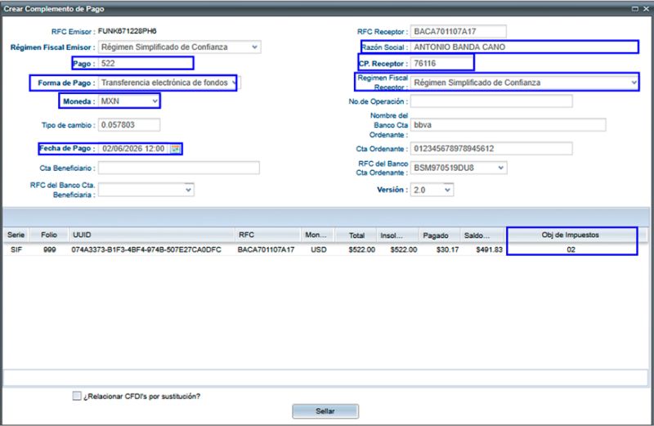Click the Nombre del Banco Cta Ordenante field
654x426 pixels.
(508, 125)
